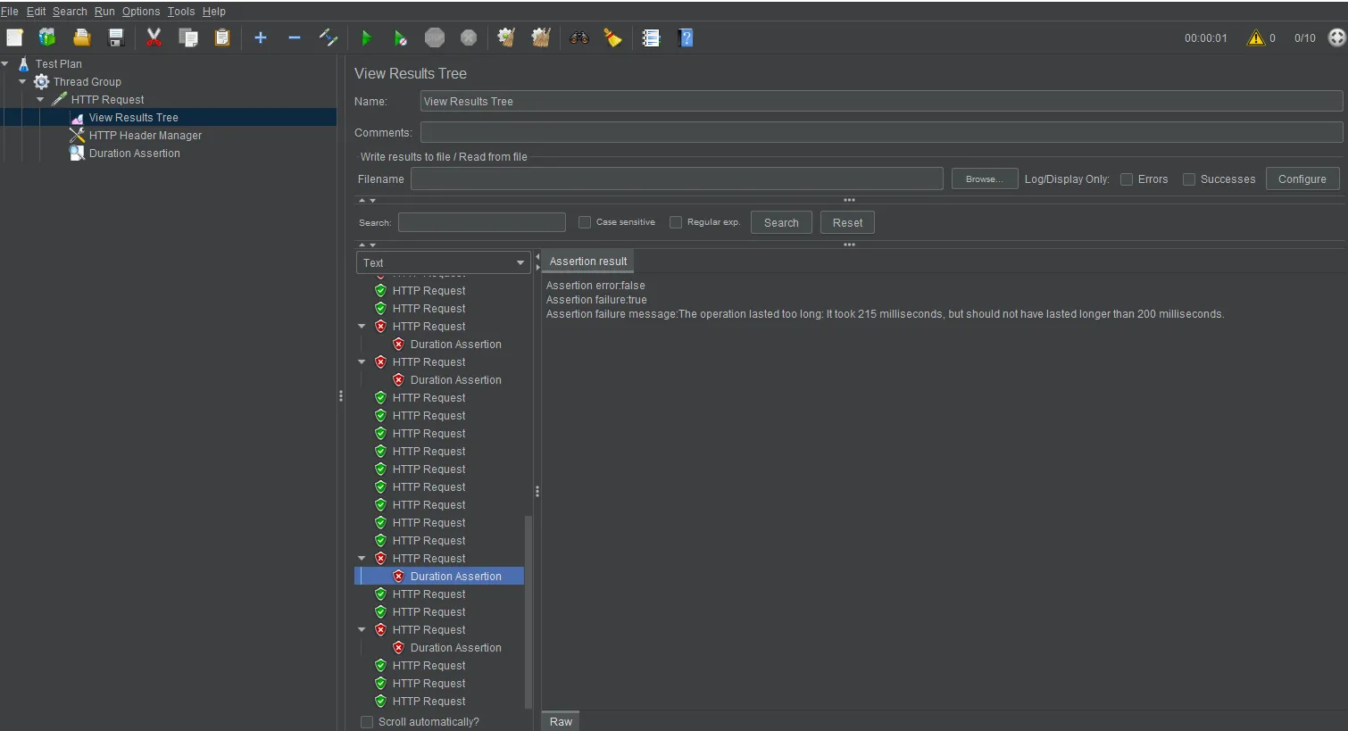
Task: Click the Start test green play icon
Action: (366, 37)
